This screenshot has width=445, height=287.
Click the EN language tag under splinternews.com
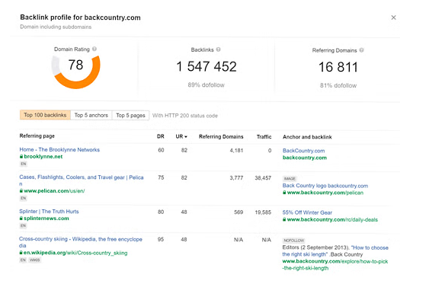point(24,226)
